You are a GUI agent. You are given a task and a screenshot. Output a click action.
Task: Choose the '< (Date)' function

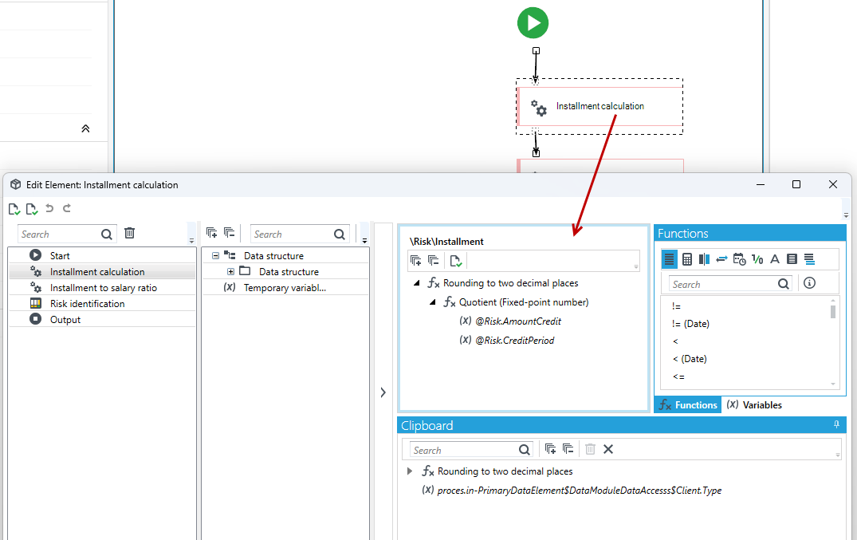coord(690,359)
